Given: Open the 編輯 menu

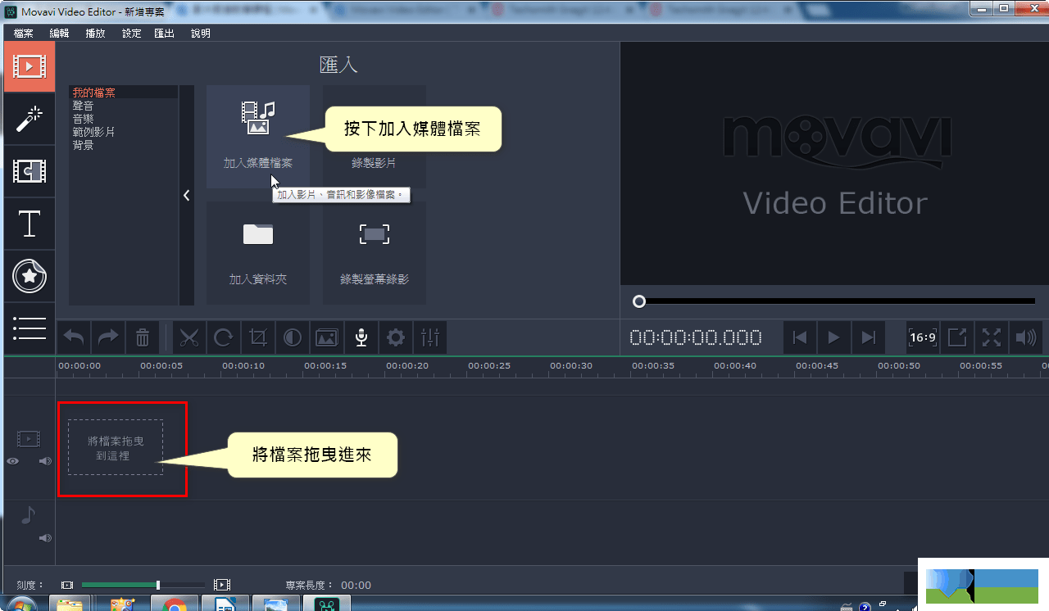Looking at the screenshot, I should (x=60, y=34).
